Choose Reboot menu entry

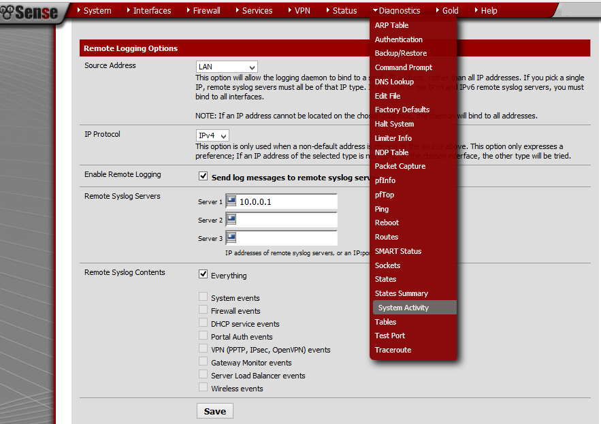(x=387, y=223)
